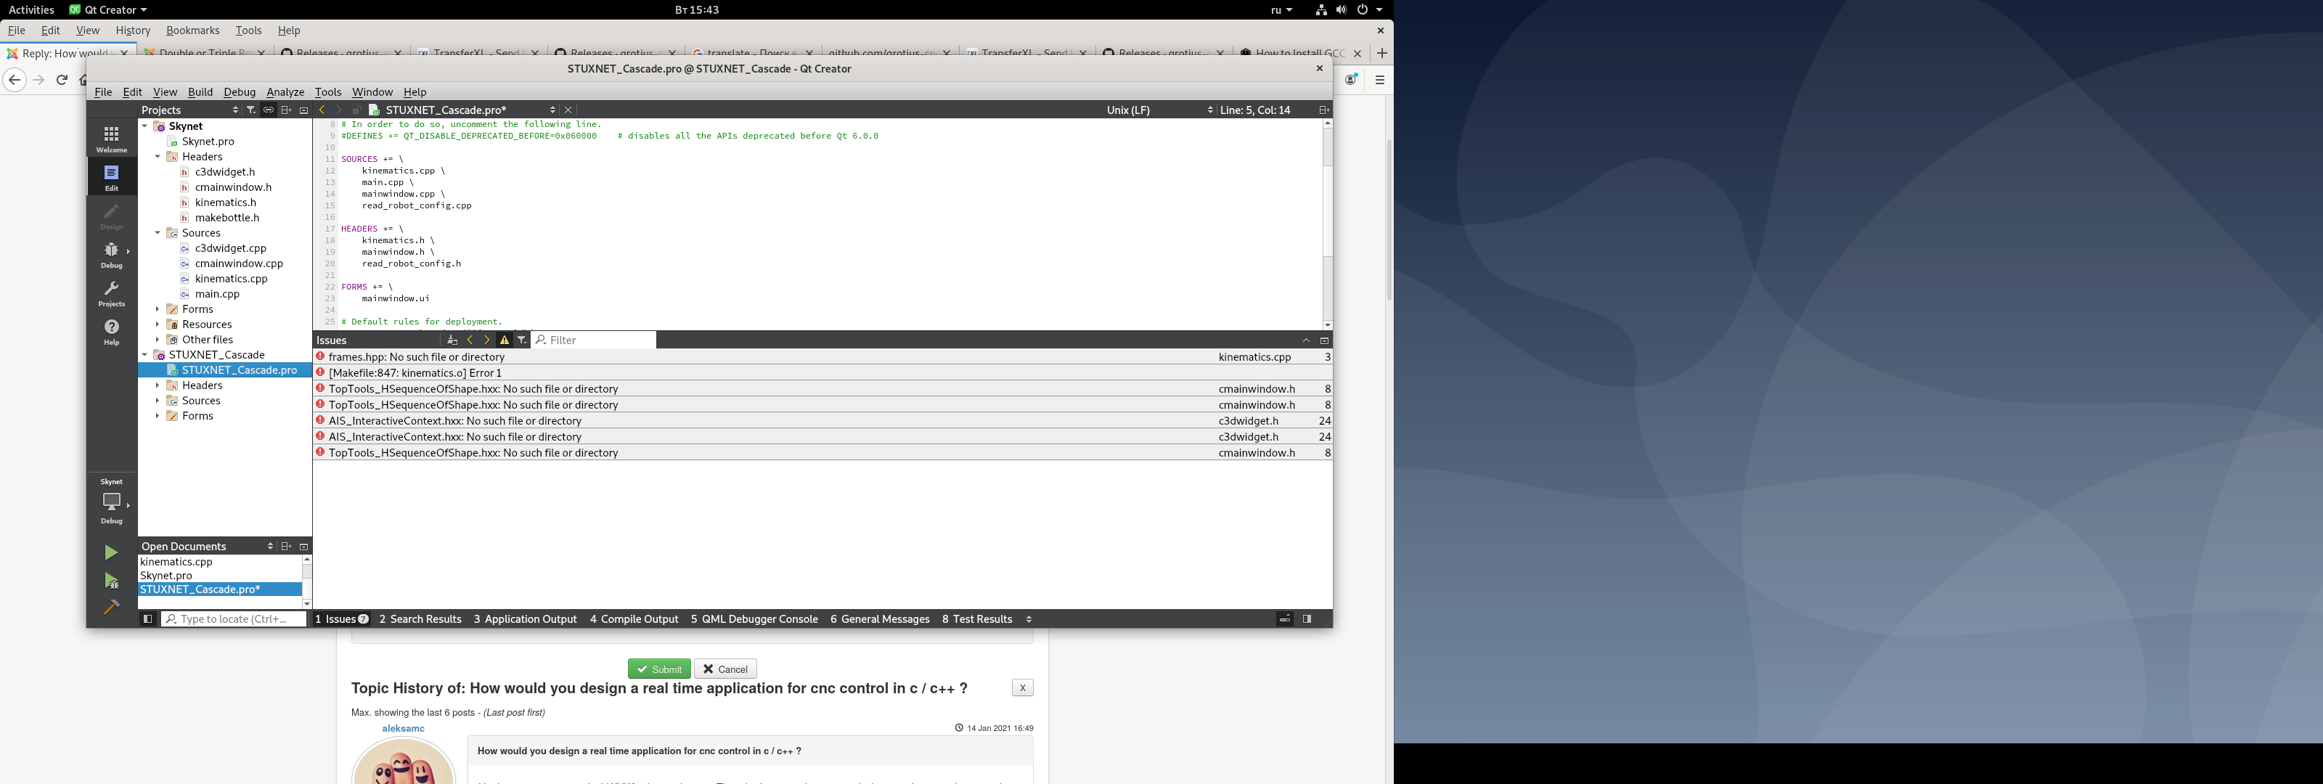Split the editor view
2323x784 pixels.
[1324, 110]
